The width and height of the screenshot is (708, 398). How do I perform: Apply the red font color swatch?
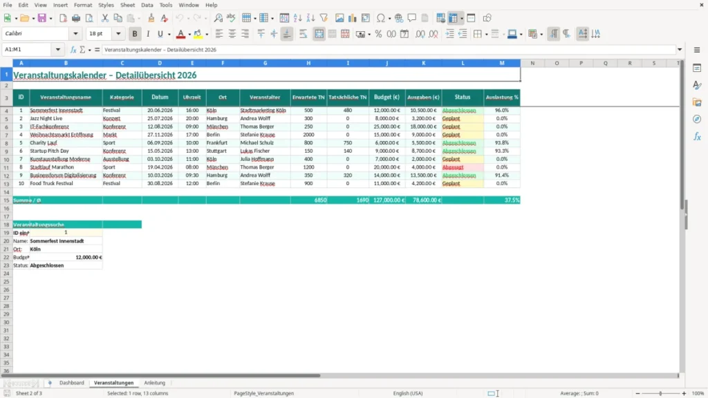coord(180,34)
